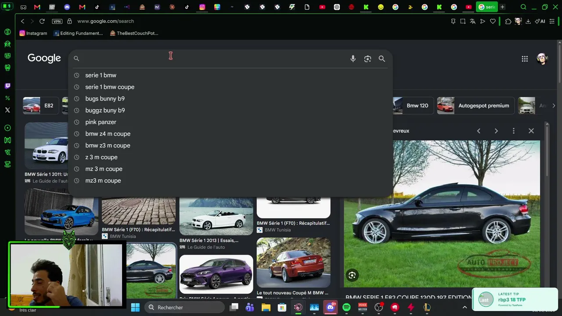Choose suggestion "mz3 m coupe"

[230, 181]
